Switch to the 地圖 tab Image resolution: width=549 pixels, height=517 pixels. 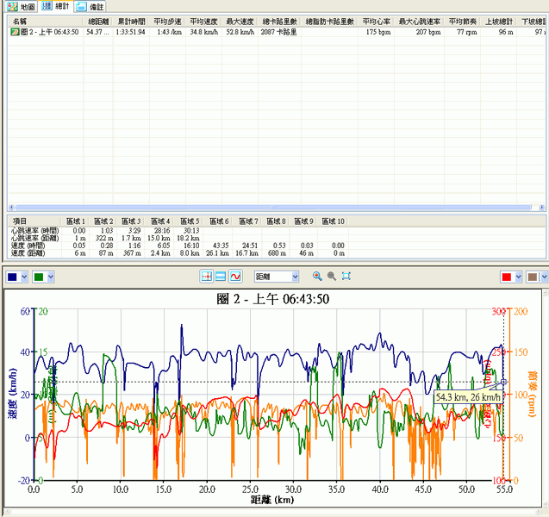click(22, 6)
